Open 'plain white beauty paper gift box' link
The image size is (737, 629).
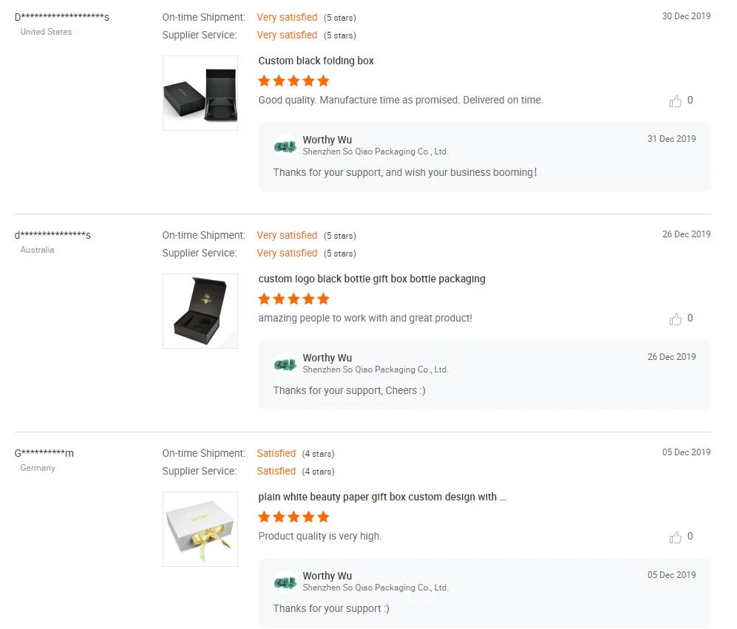tap(382, 497)
